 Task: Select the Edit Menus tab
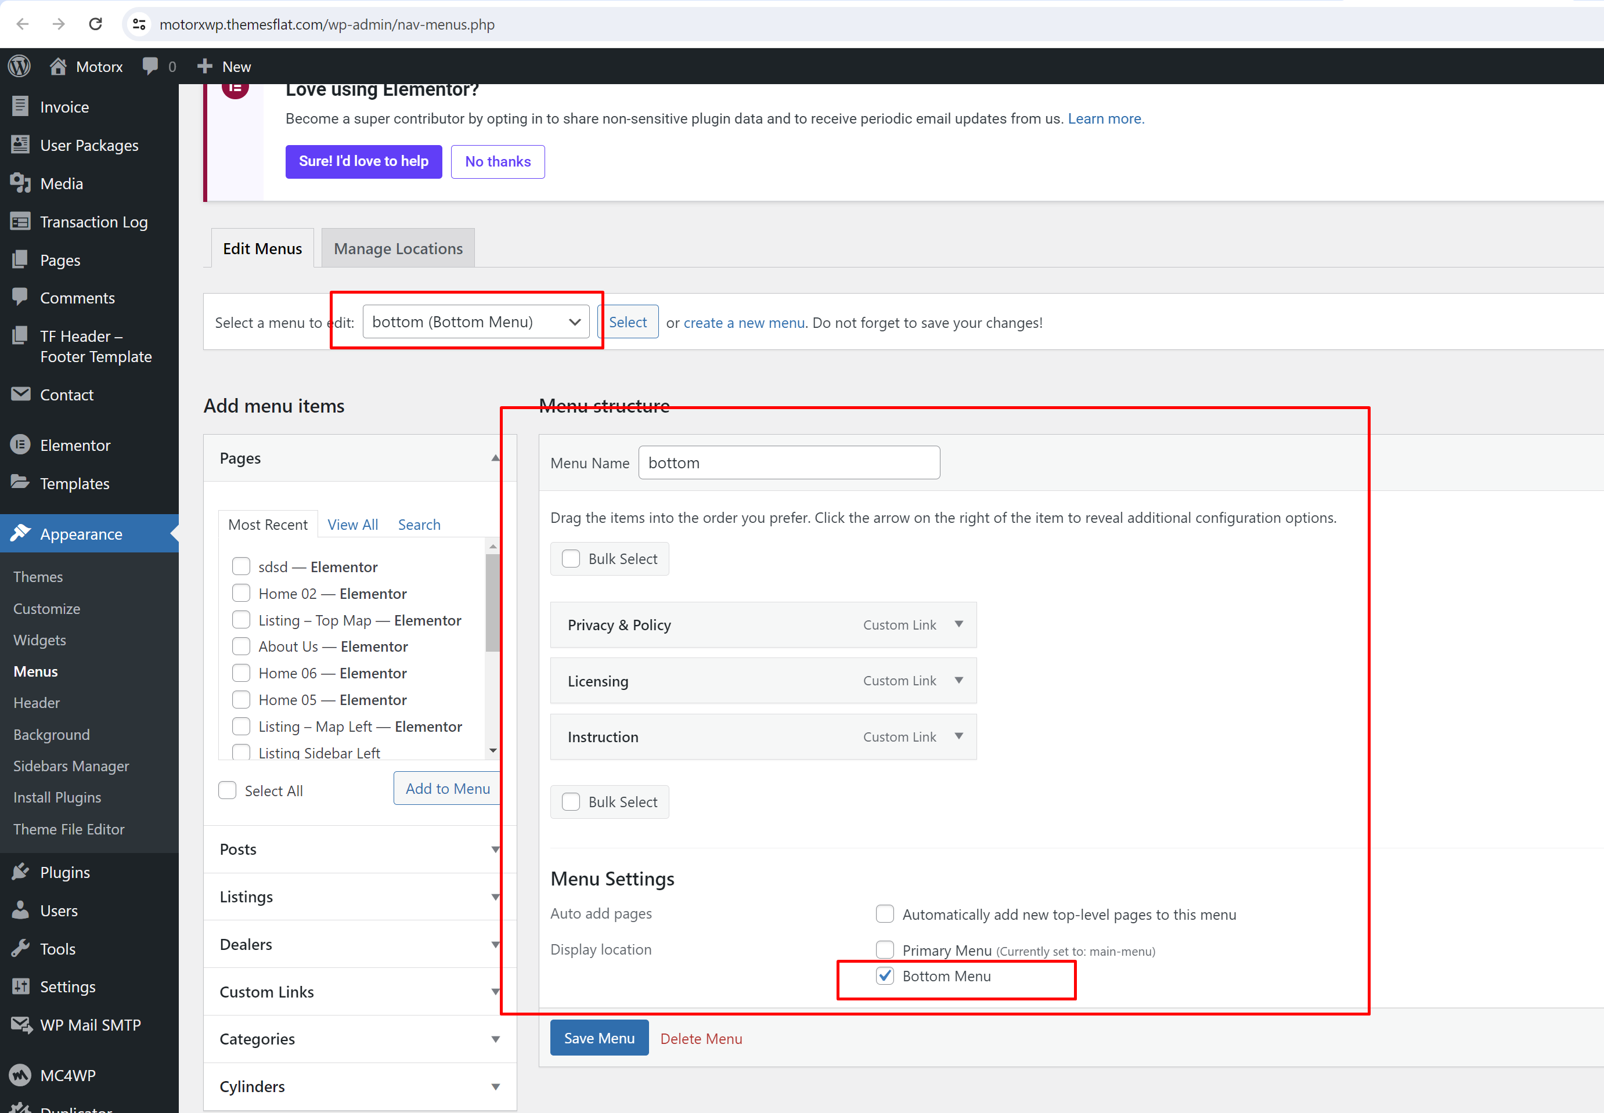[262, 248]
